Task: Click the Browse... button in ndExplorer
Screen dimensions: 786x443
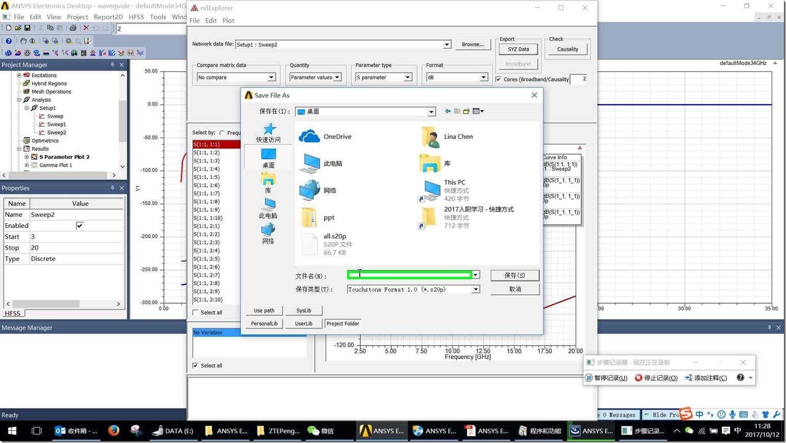Action: 473,44
